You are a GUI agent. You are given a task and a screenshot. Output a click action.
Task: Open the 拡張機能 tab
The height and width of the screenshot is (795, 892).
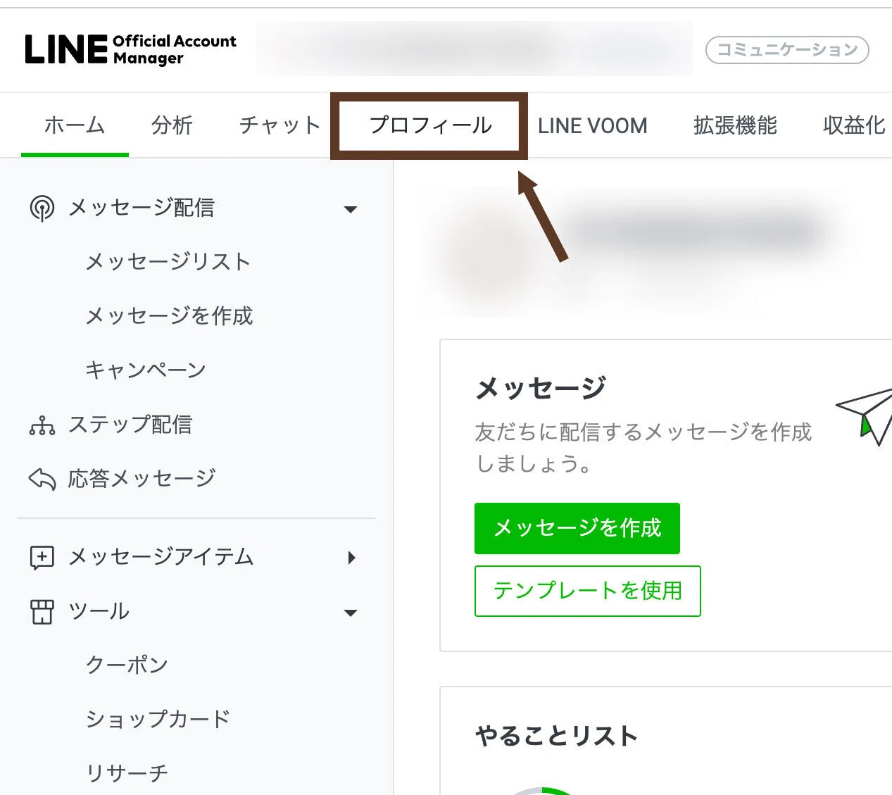pos(735,125)
